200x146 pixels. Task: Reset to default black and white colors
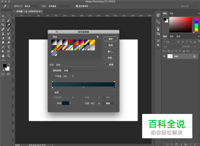click(3, 70)
